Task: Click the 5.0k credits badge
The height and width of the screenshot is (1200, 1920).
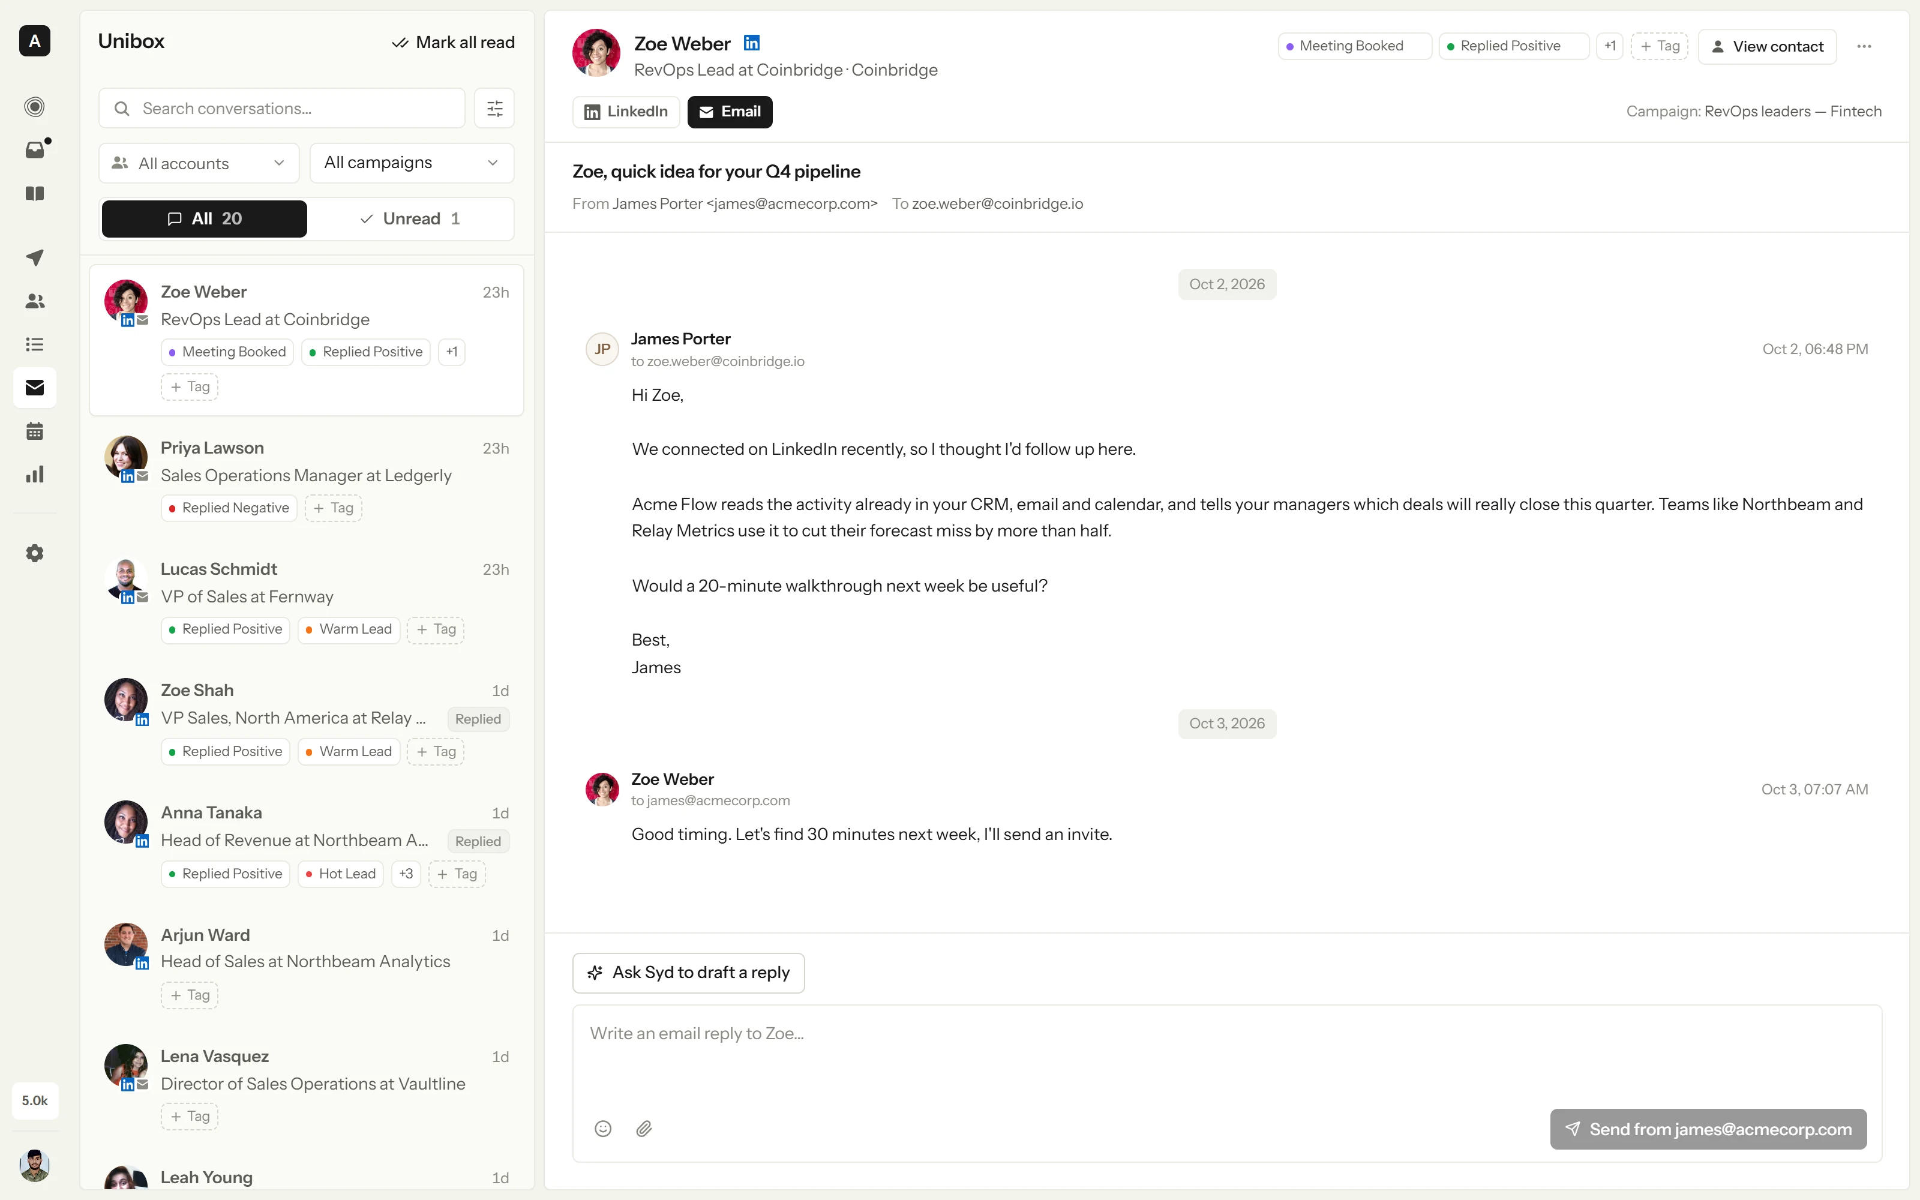Action: pos(34,1101)
